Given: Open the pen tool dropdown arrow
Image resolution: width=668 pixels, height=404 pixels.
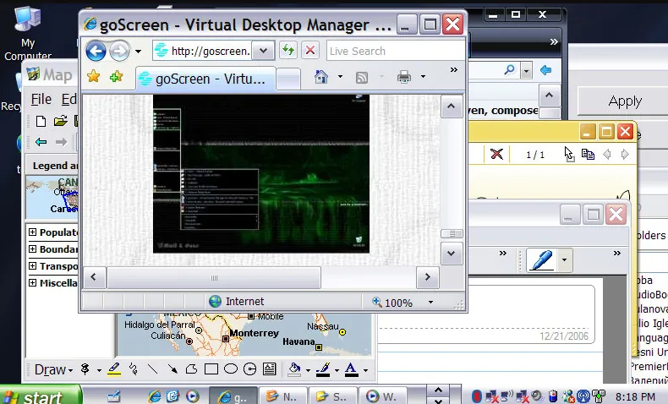Looking at the screenshot, I should pyautogui.click(x=565, y=259).
